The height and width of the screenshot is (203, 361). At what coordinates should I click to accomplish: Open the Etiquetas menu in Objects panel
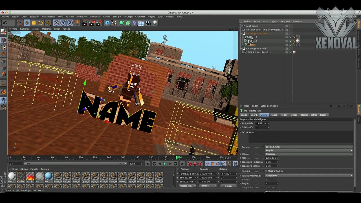pos(285,21)
